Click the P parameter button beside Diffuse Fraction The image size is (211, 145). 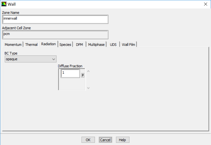tap(83, 75)
